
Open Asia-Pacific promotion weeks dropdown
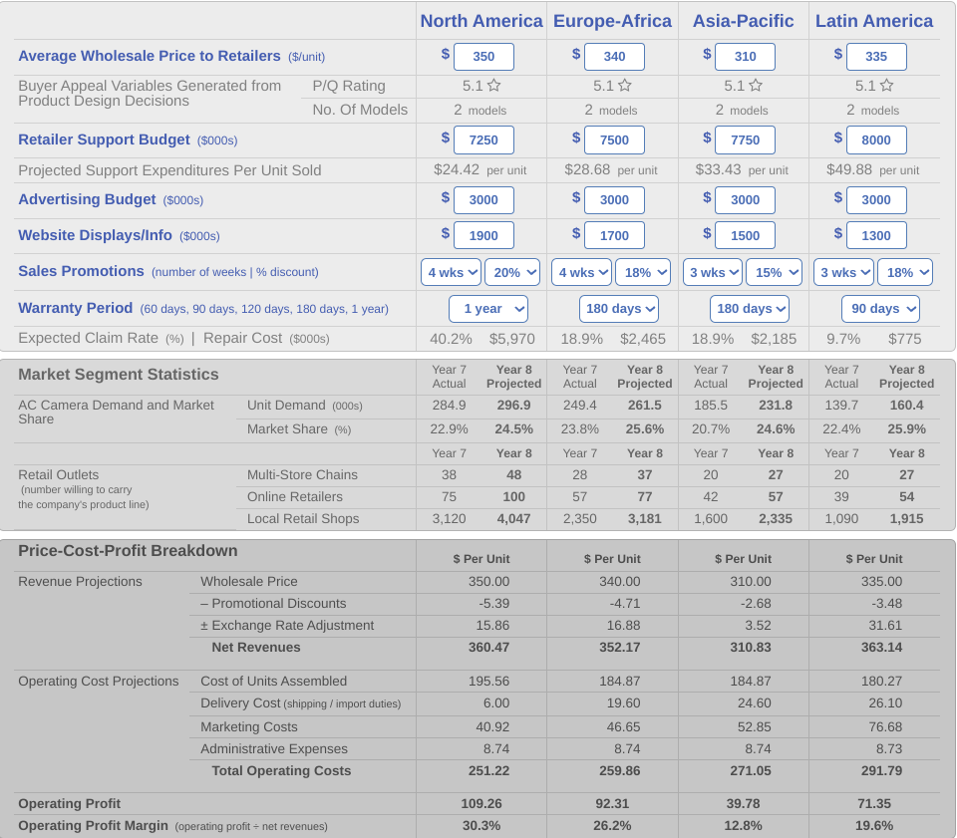tap(713, 272)
